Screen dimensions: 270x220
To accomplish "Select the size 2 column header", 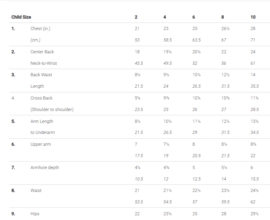I will tap(136, 17).
